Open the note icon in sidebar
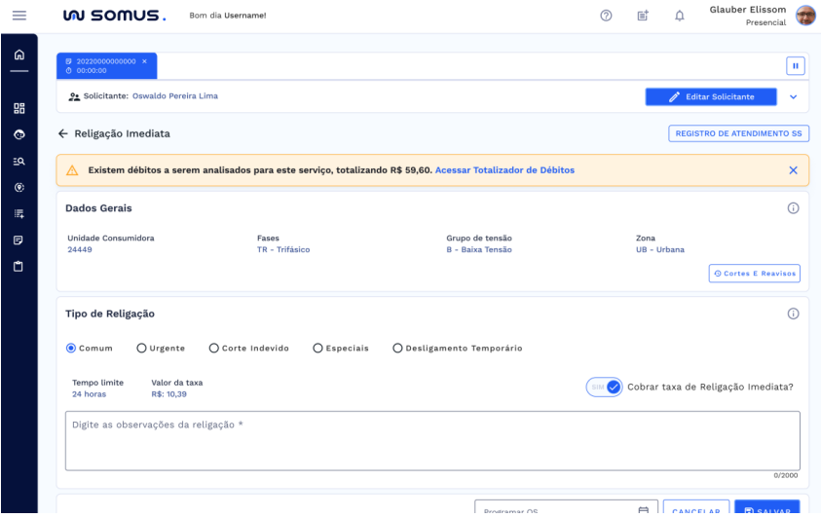Screen dimensions: 821x518 [x=19, y=240]
